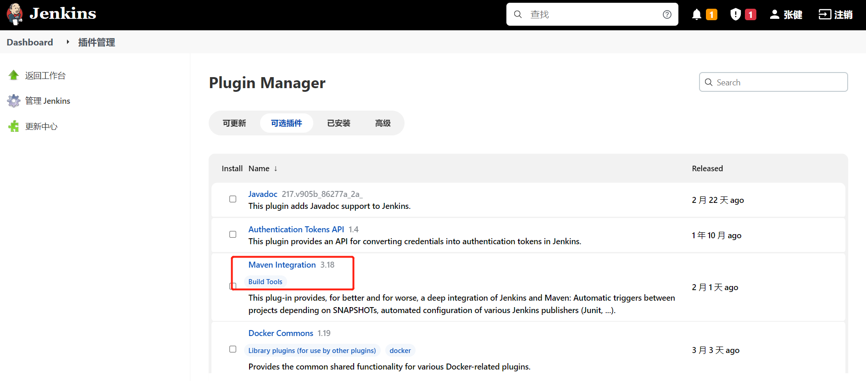Open the security warnings shield icon
This screenshot has width=866, height=381.
[735, 15]
